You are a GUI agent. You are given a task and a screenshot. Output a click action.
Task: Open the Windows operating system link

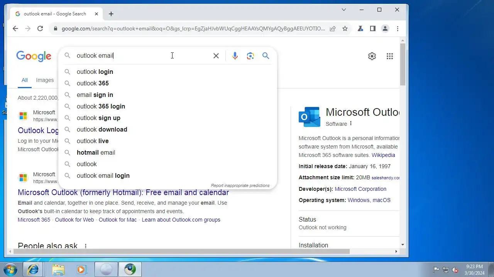coord(359,200)
